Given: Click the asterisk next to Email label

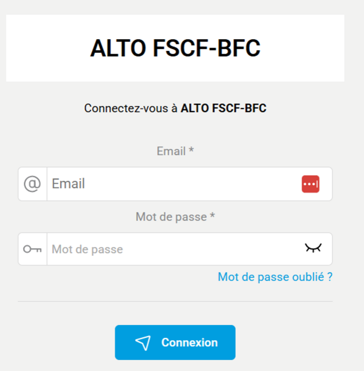Looking at the screenshot, I should (x=191, y=150).
